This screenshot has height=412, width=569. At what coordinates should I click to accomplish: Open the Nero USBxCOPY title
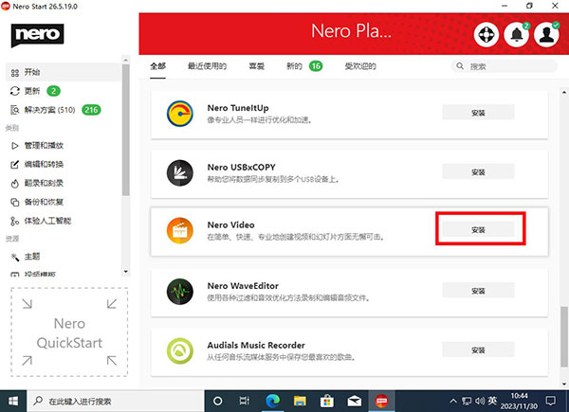pyautogui.click(x=241, y=168)
